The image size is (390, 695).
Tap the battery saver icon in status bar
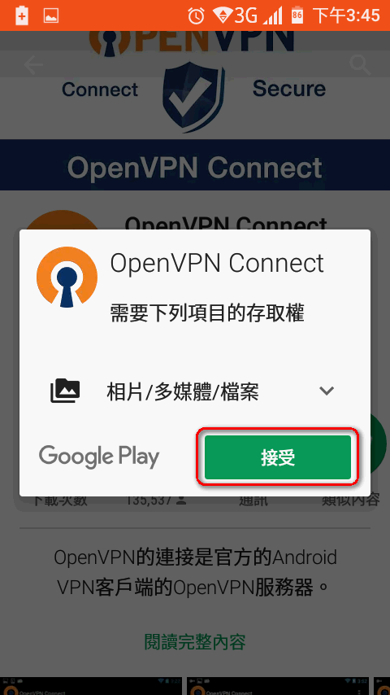(x=21, y=16)
